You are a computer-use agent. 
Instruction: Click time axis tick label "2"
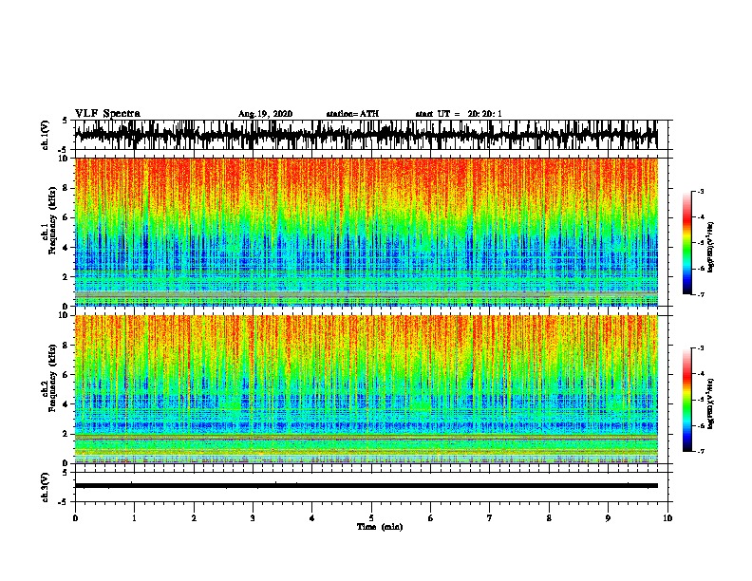[x=194, y=518]
